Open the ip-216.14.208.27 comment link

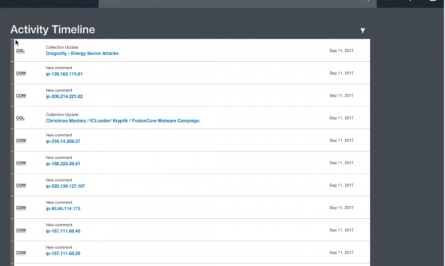tap(62, 141)
